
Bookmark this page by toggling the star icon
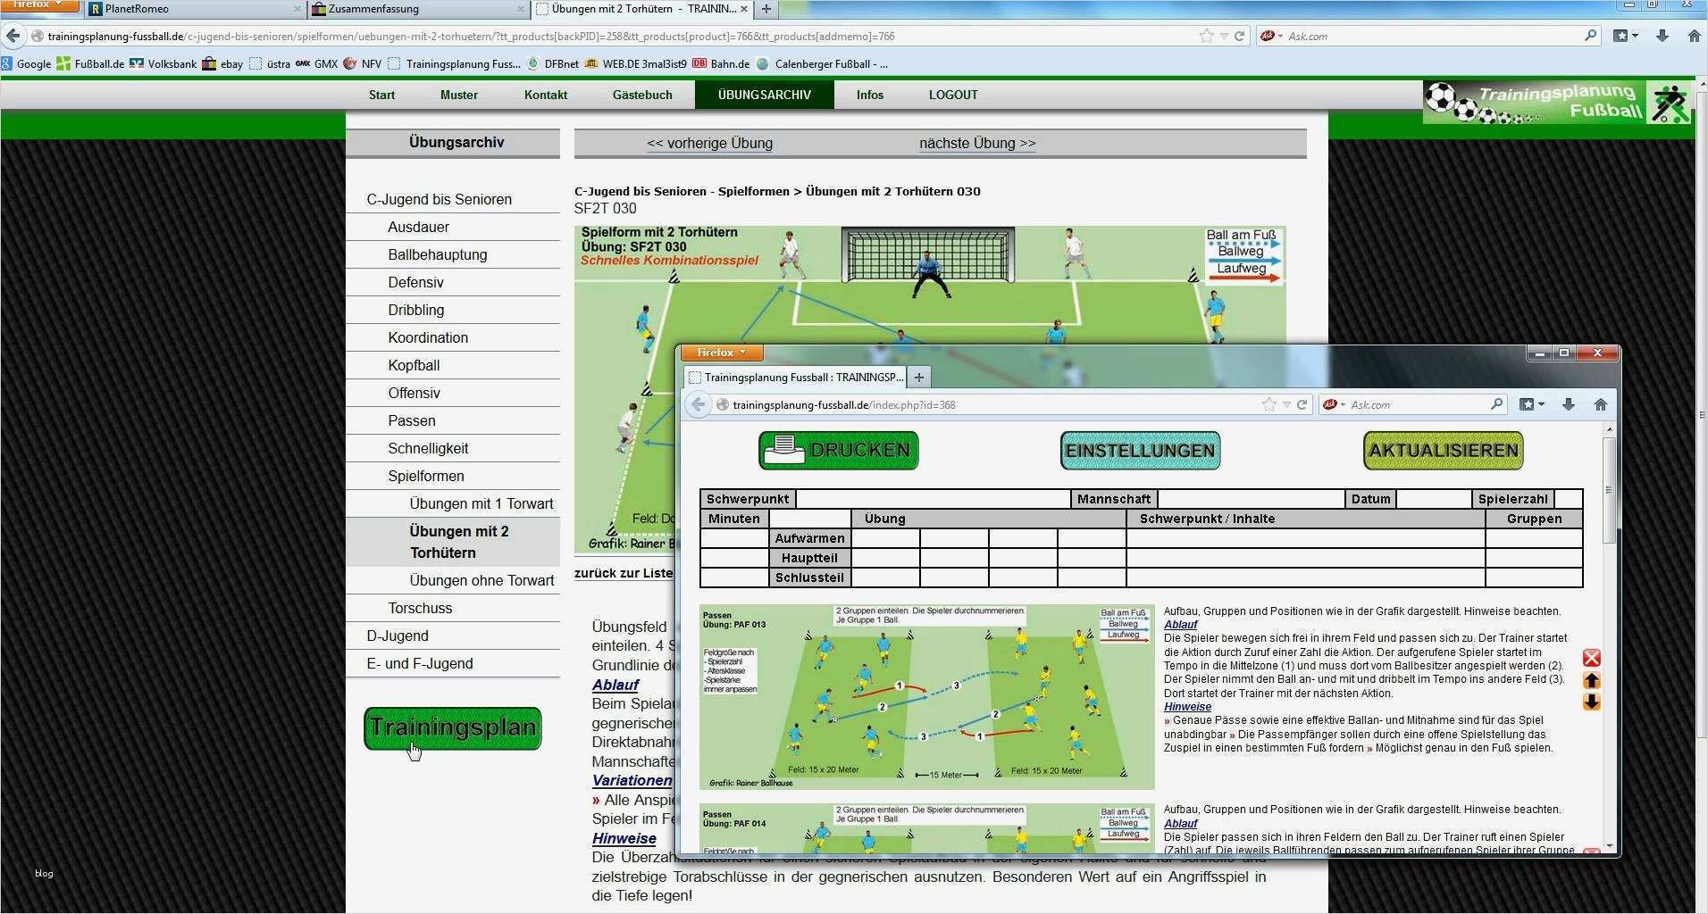click(1206, 36)
